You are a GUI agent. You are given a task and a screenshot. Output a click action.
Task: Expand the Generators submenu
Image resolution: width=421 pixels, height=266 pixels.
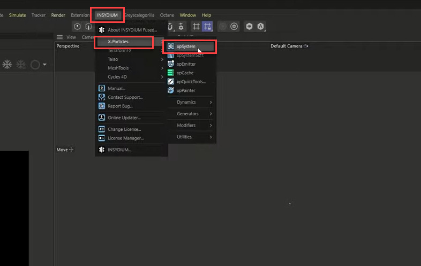[191, 114]
